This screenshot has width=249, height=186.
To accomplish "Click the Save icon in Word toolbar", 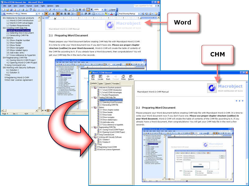I will click(x=11, y=10).
